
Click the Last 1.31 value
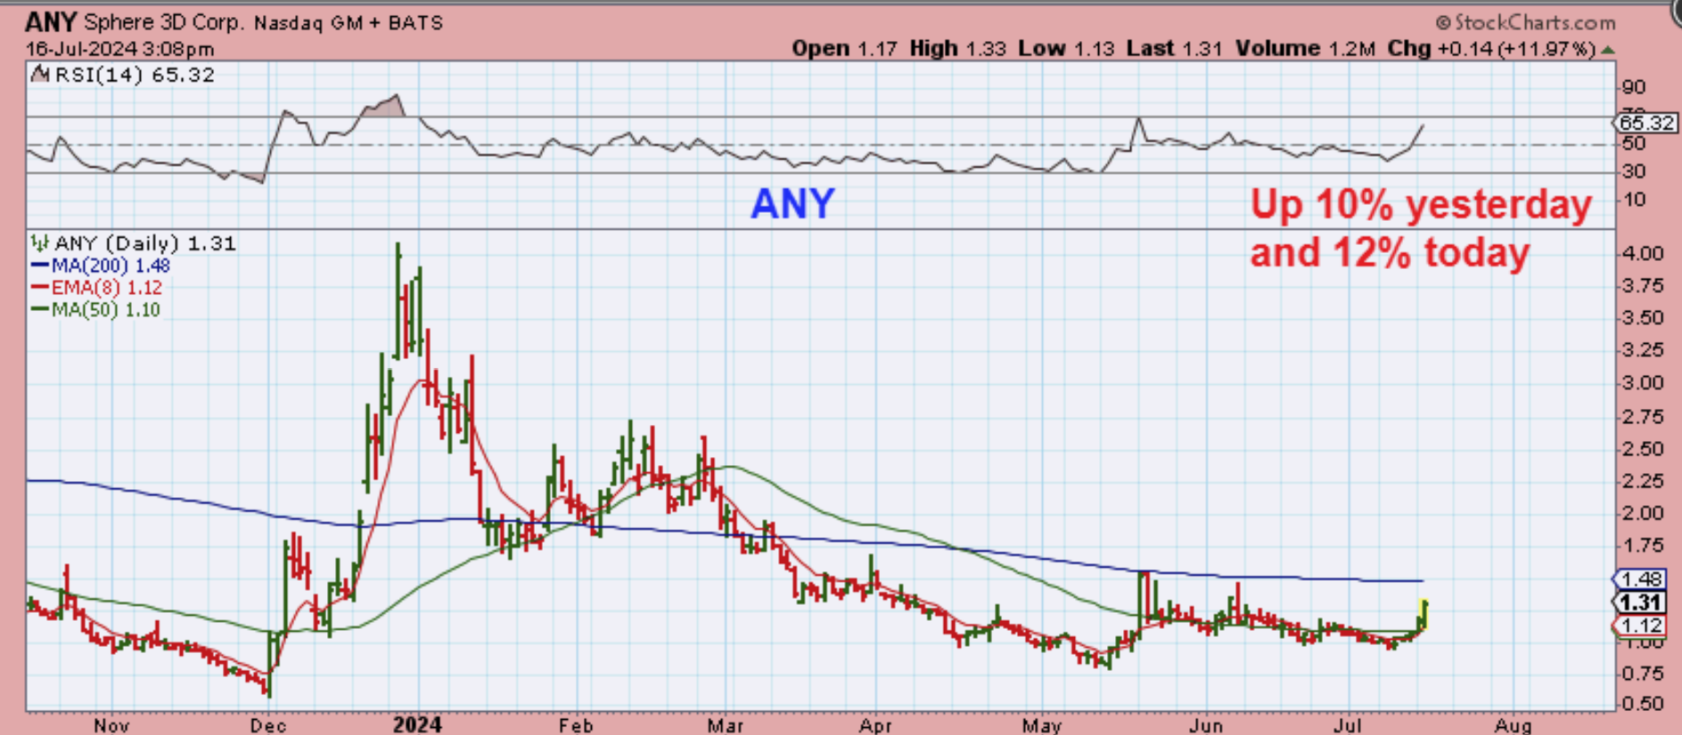pos(1174,49)
